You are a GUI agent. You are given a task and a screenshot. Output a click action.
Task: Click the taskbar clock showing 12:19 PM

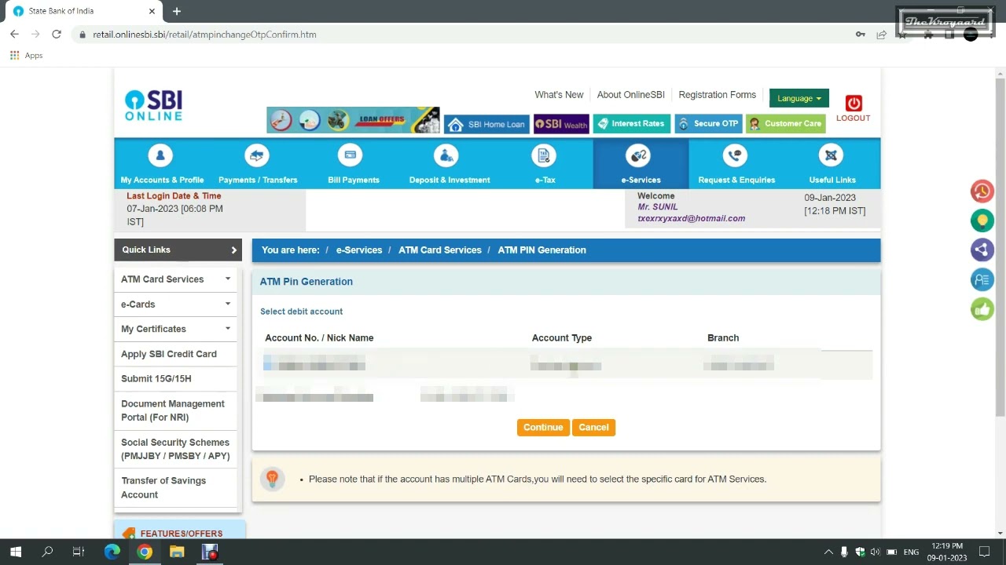[x=946, y=552]
